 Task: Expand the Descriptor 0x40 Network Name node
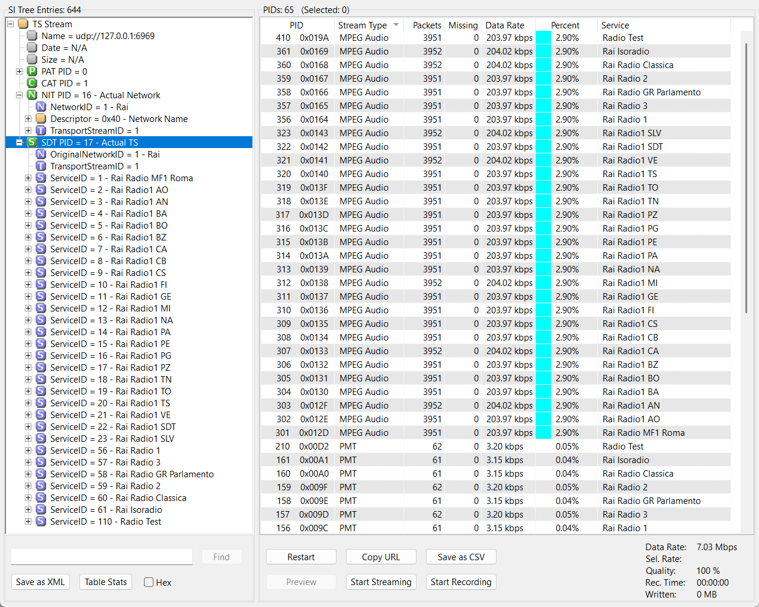pyautogui.click(x=28, y=119)
